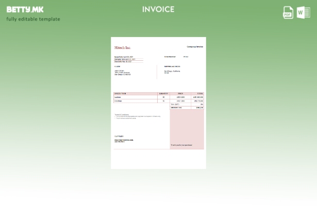Open the invoice template preview thumbnail
The width and height of the screenshot is (317, 206).
pyautogui.click(x=158, y=102)
